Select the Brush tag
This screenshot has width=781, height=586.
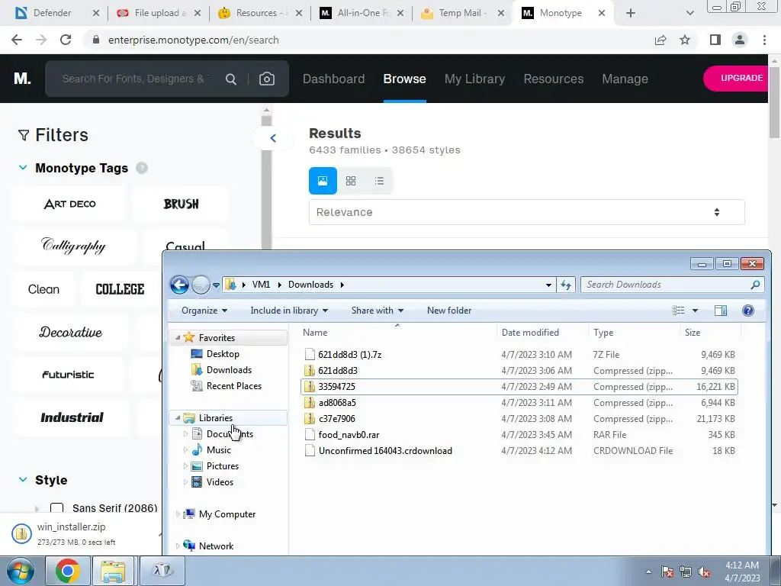point(182,204)
